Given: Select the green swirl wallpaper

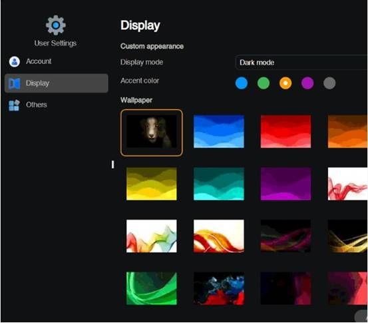Looking at the screenshot, I should [x=152, y=288].
